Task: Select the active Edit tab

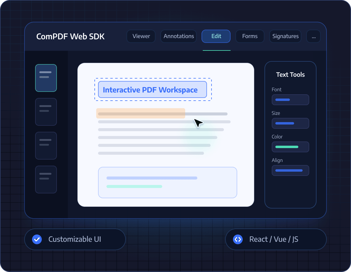Action: [216, 36]
